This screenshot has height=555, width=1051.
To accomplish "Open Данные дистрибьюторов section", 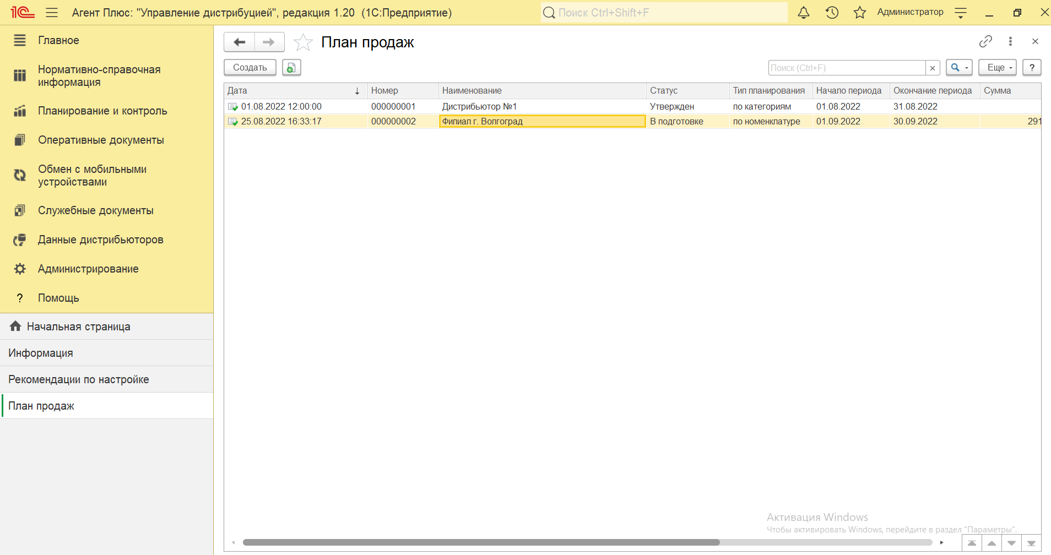I will click(101, 240).
